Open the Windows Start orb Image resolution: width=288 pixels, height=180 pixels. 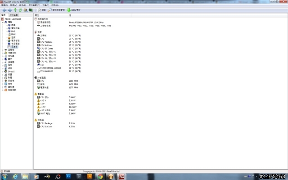4,177
